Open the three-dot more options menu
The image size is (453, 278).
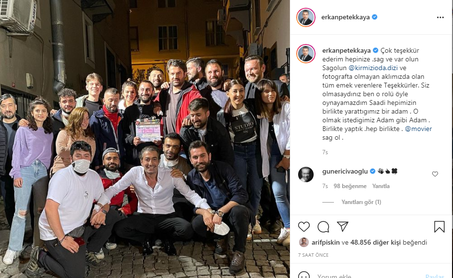(x=440, y=17)
